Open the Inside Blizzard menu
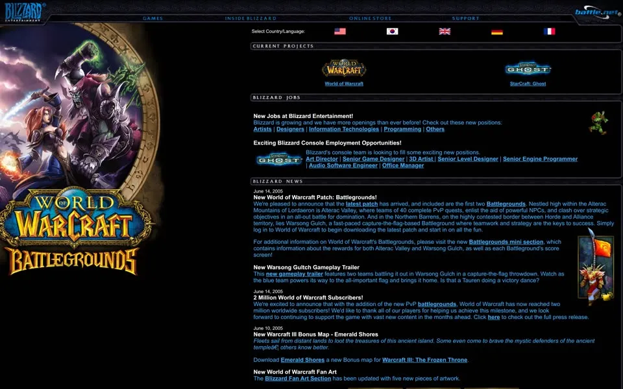623x389 pixels. pos(250,18)
